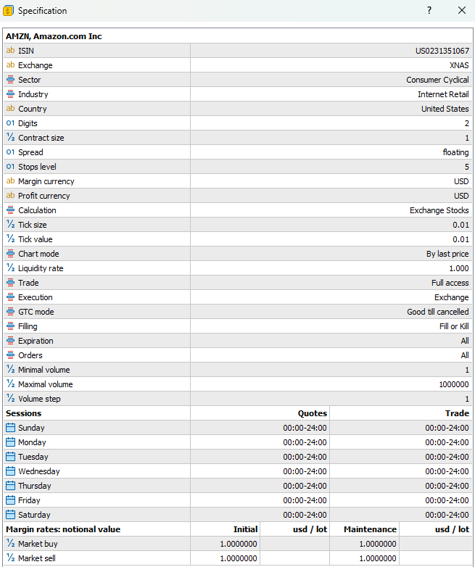Click the Market sell row label
The image size is (475, 567).
click(x=36, y=558)
